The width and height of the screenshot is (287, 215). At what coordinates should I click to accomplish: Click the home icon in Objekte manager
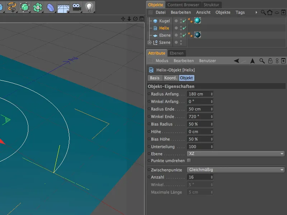[270, 13]
